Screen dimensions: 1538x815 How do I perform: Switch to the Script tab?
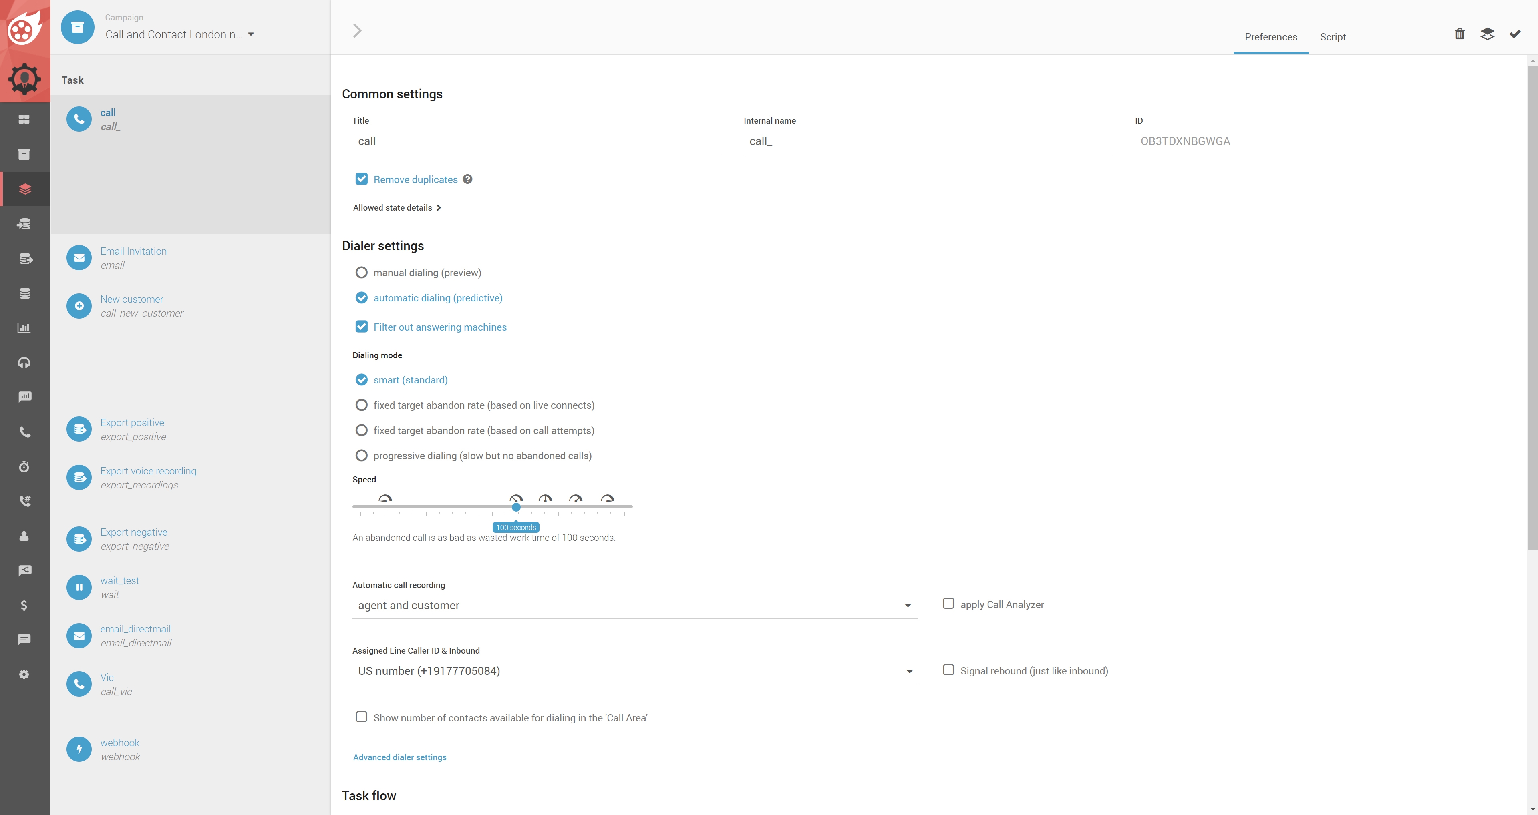coord(1332,37)
